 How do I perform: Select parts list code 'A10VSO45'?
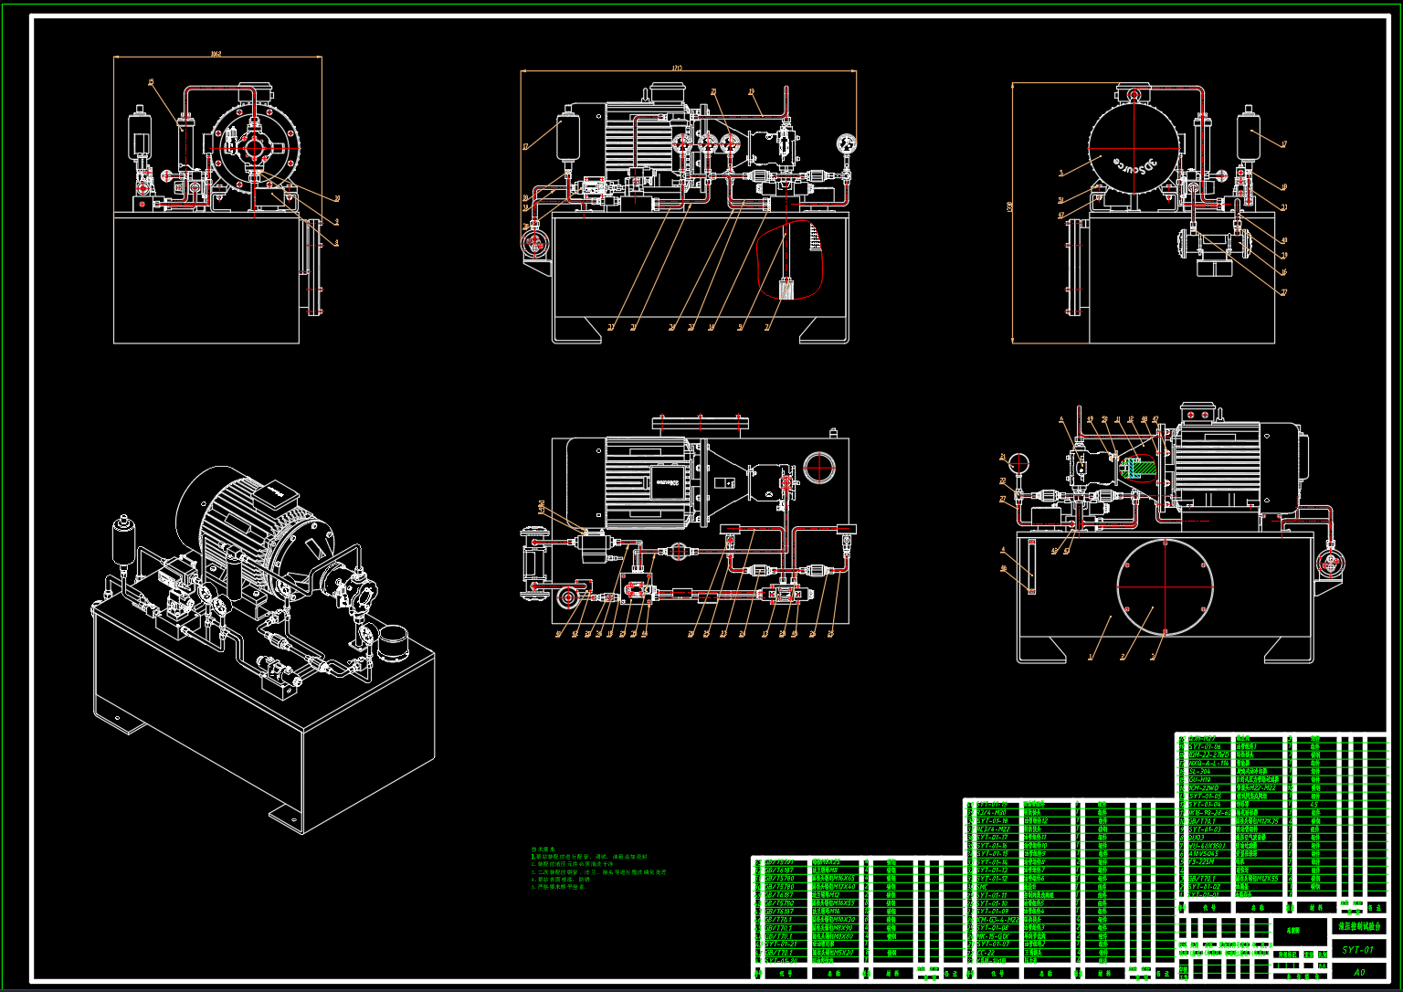coord(1204,853)
